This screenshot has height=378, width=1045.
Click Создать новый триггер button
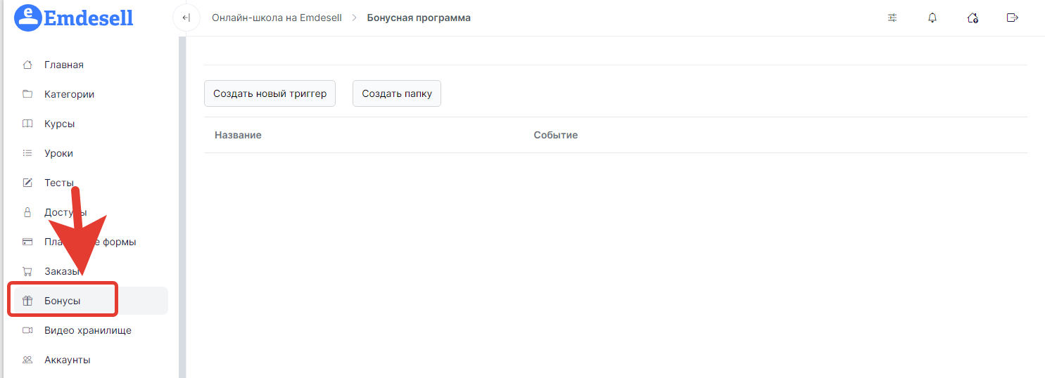270,93
